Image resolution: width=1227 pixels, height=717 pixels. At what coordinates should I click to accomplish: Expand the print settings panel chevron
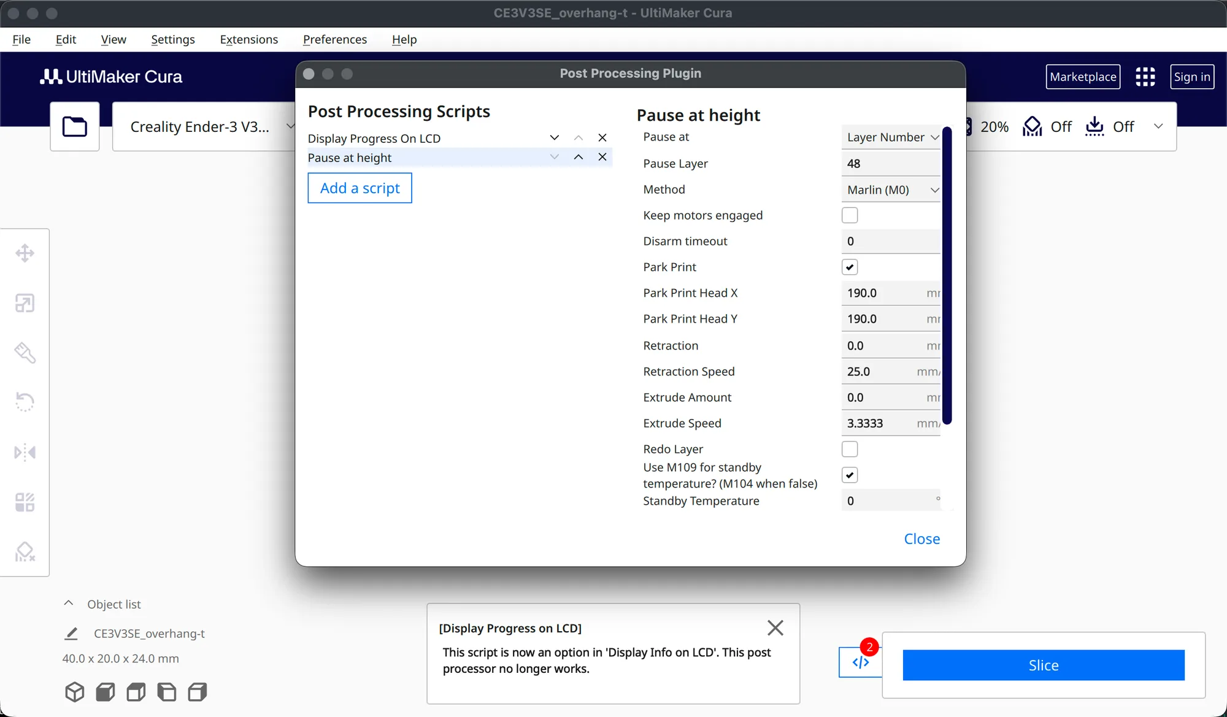click(1158, 126)
